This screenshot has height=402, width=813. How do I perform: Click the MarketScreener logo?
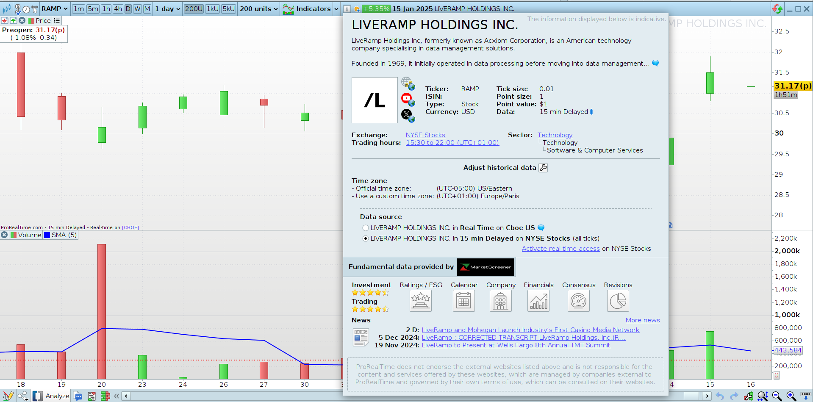click(486, 267)
